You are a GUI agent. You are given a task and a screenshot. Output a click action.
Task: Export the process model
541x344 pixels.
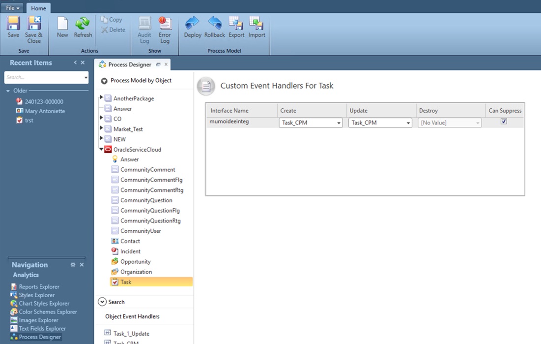coord(236,27)
